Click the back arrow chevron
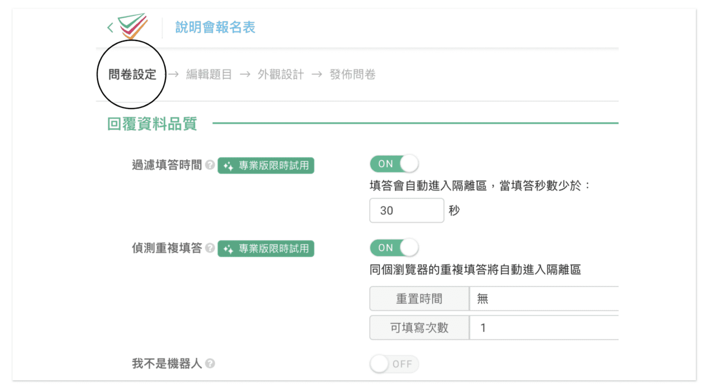 click(110, 27)
